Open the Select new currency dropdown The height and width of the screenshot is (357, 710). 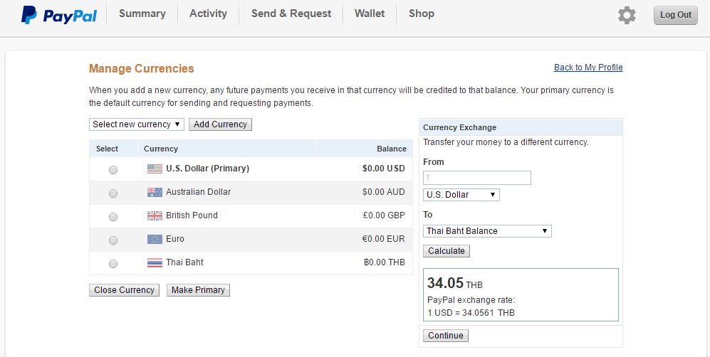click(x=137, y=124)
